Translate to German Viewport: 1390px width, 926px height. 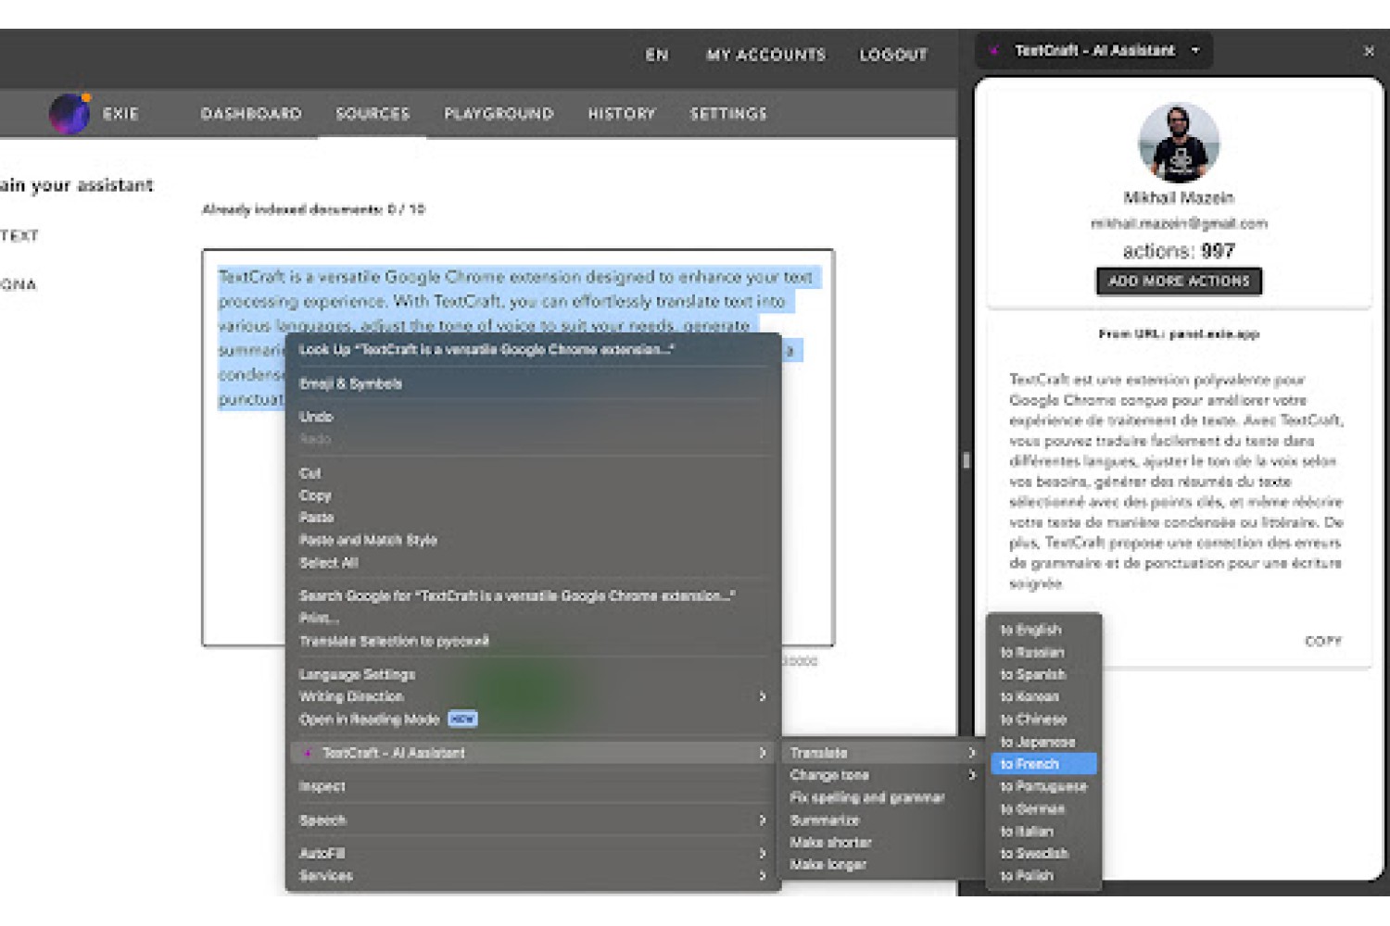[x=1044, y=808]
